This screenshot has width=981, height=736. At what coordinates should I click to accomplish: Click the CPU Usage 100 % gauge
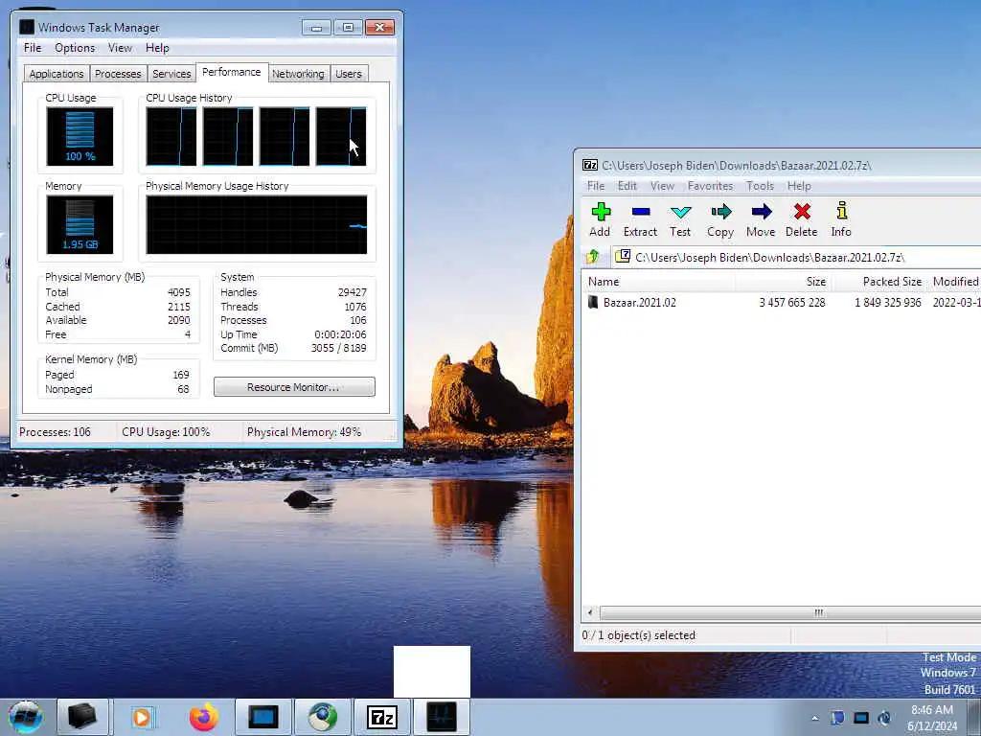(x=80, y=136)
